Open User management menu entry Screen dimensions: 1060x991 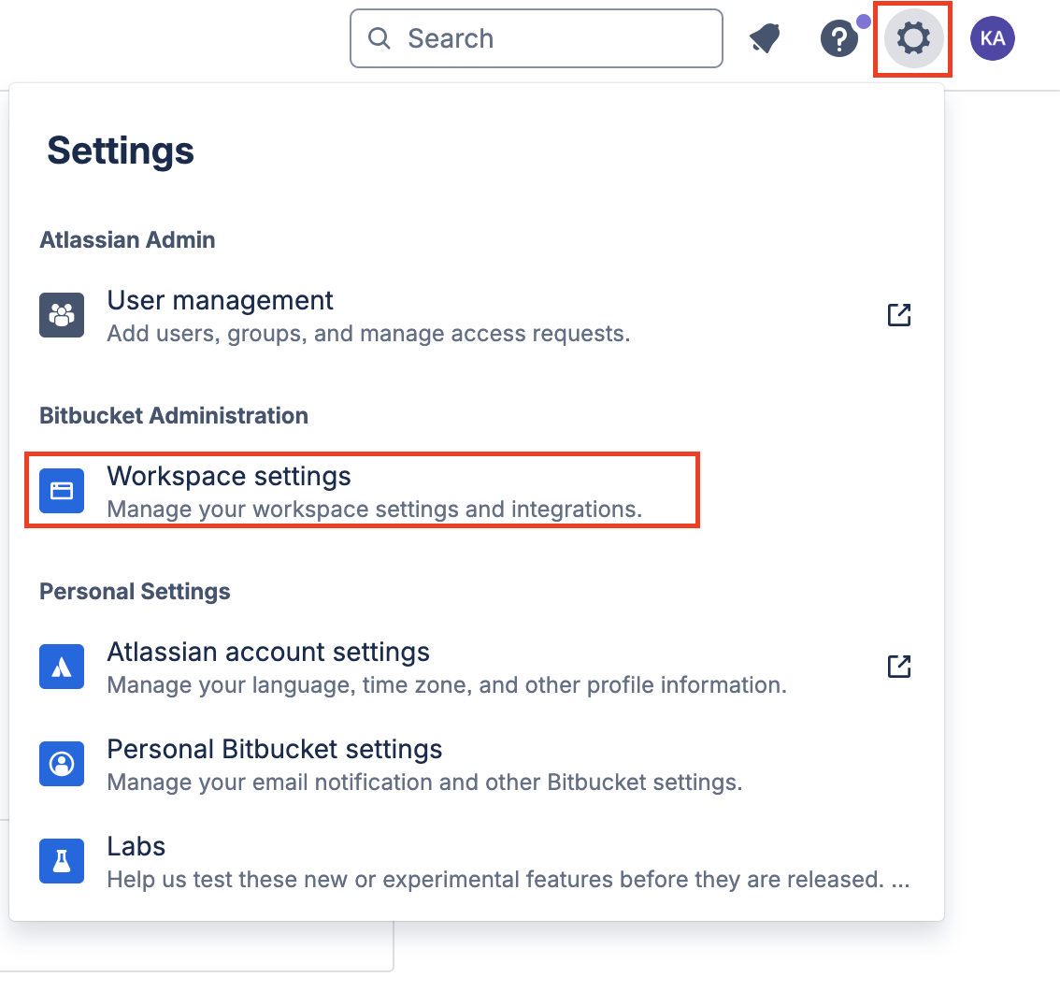(475, 316)
